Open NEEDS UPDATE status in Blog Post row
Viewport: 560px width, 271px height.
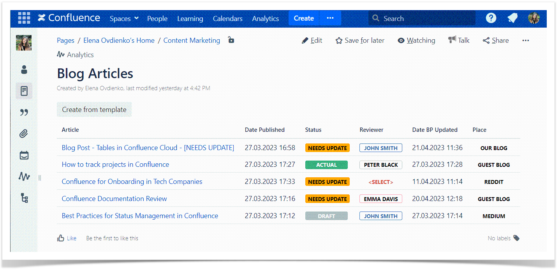click(328, 148)
